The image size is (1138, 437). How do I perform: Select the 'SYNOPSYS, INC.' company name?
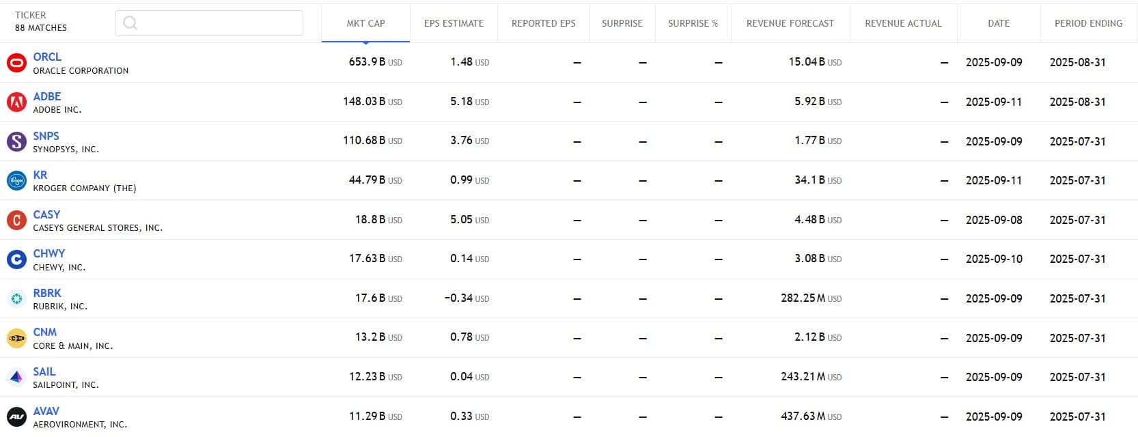[x=66, y=149]
